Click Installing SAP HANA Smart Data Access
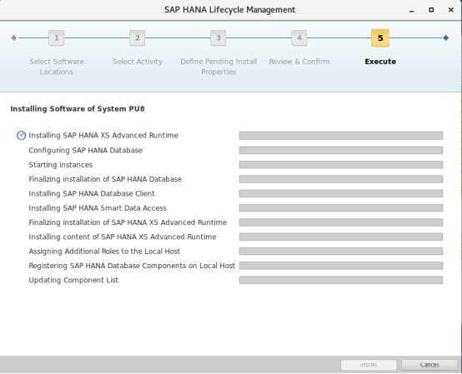 [98, 208]
